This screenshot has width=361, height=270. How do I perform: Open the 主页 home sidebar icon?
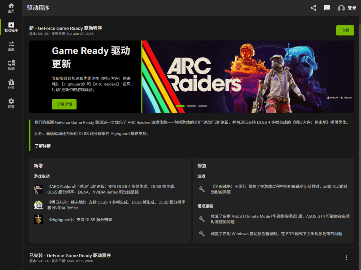pyautogui.click(x=11, y=8)
